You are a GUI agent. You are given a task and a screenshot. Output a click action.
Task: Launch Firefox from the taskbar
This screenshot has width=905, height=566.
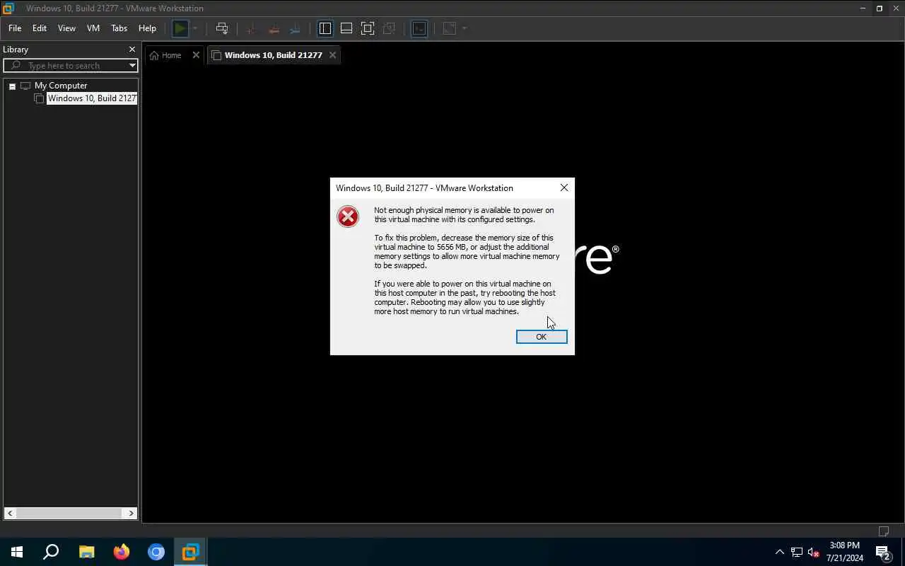(122, 552)
